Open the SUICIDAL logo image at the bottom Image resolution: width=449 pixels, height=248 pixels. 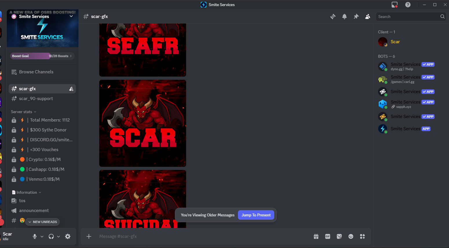143,199
